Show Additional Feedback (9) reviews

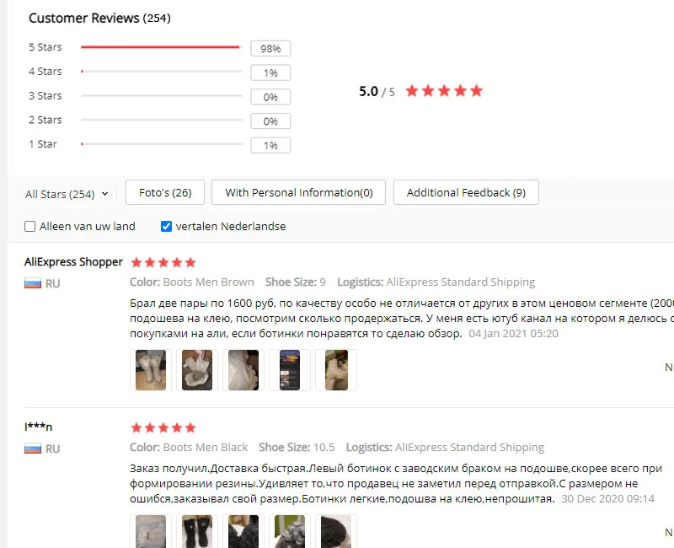(466, 192)
